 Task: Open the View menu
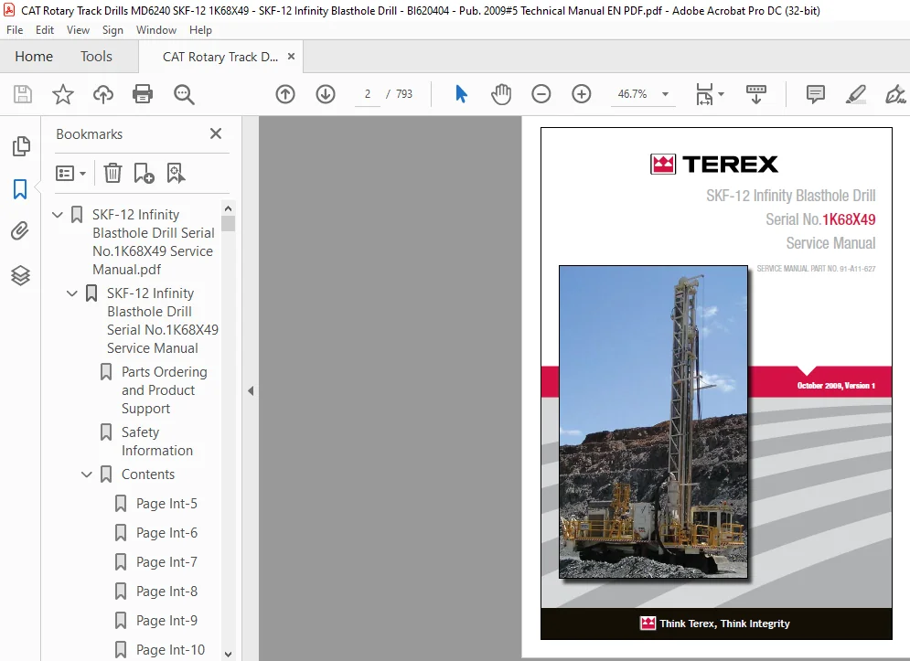point(78,30)
